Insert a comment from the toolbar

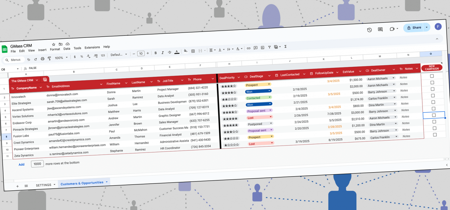pyautogui.click(x=255, y=48)
